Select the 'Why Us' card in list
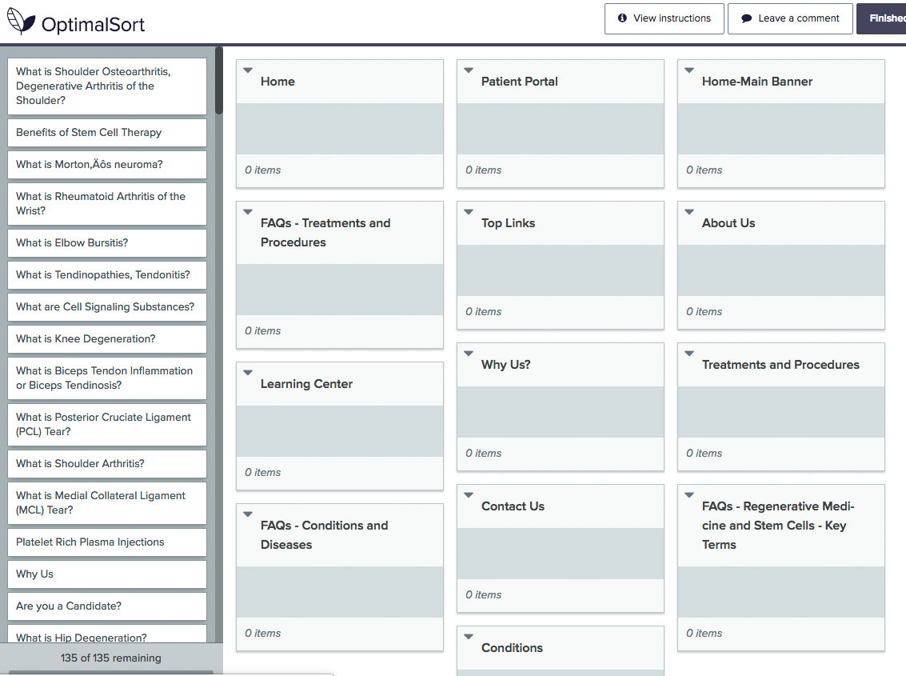Viewport: 906px width, 676px height. coord(107,574)
